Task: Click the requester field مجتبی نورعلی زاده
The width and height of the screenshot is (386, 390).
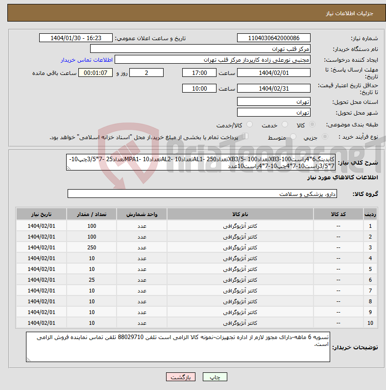Action: click(213, 60)
